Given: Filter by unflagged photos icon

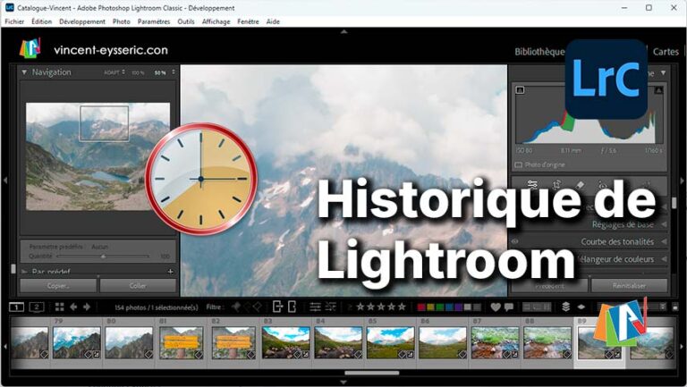Looking at the screenshot, I should pyautogui.click(x=247, y=307).
